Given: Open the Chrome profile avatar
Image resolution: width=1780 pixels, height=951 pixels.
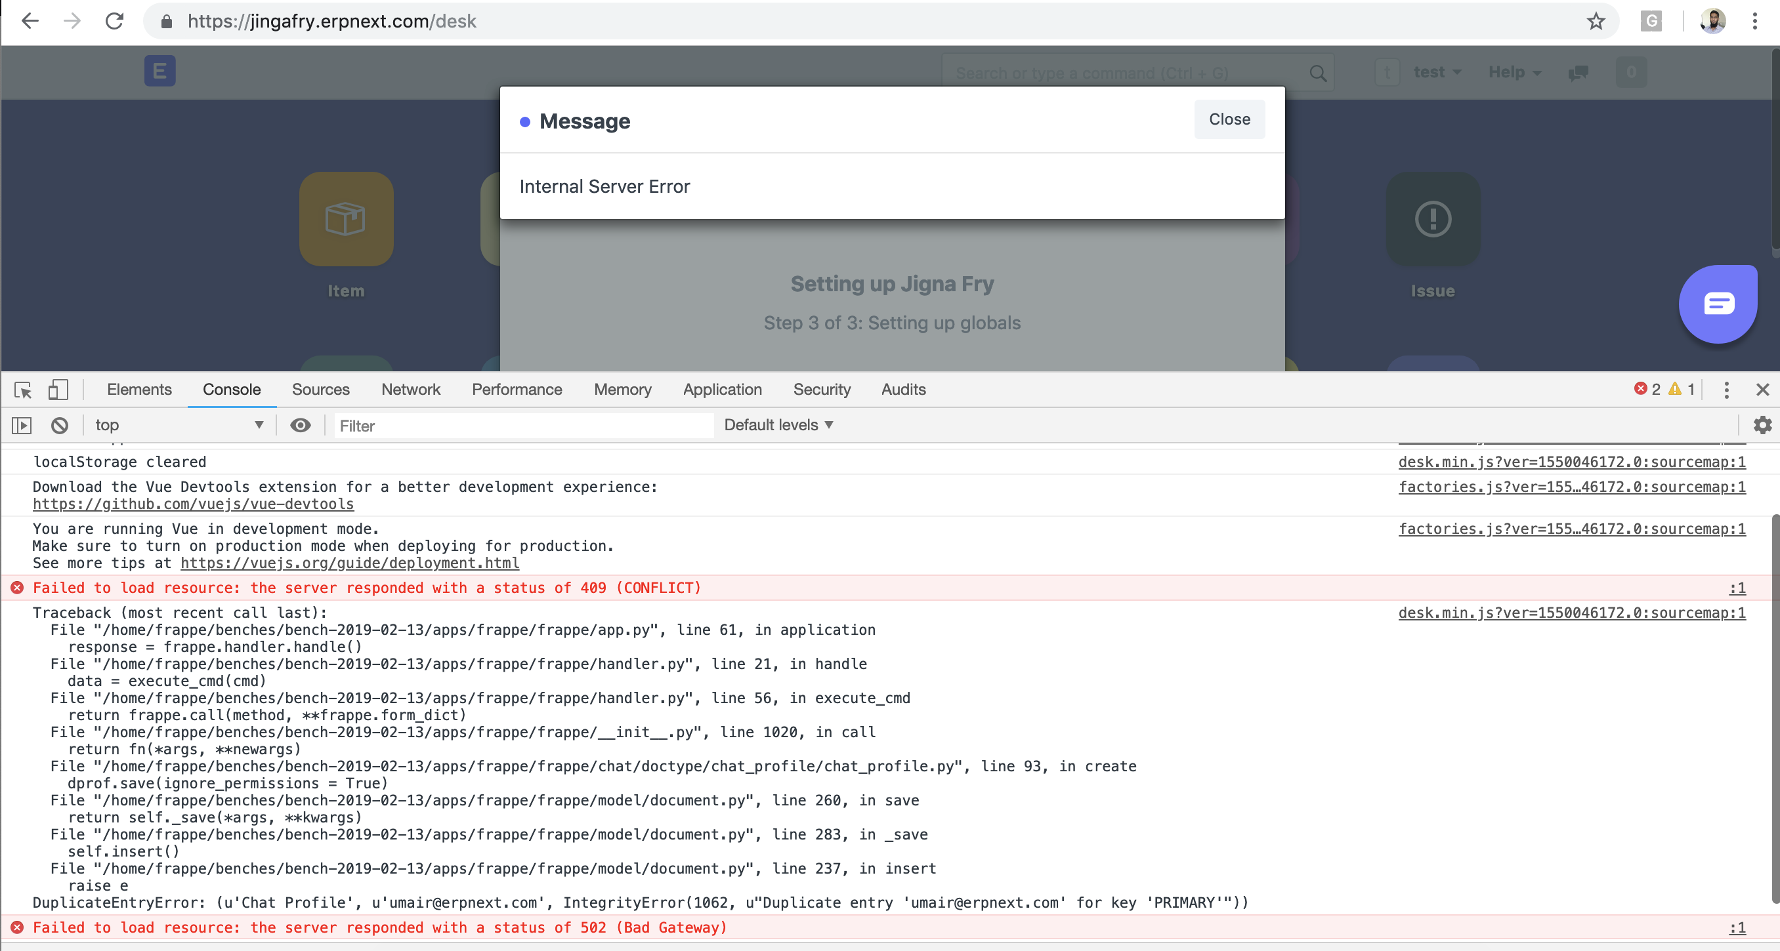Looking at the screenshot, I should [x=1713, y=22].
